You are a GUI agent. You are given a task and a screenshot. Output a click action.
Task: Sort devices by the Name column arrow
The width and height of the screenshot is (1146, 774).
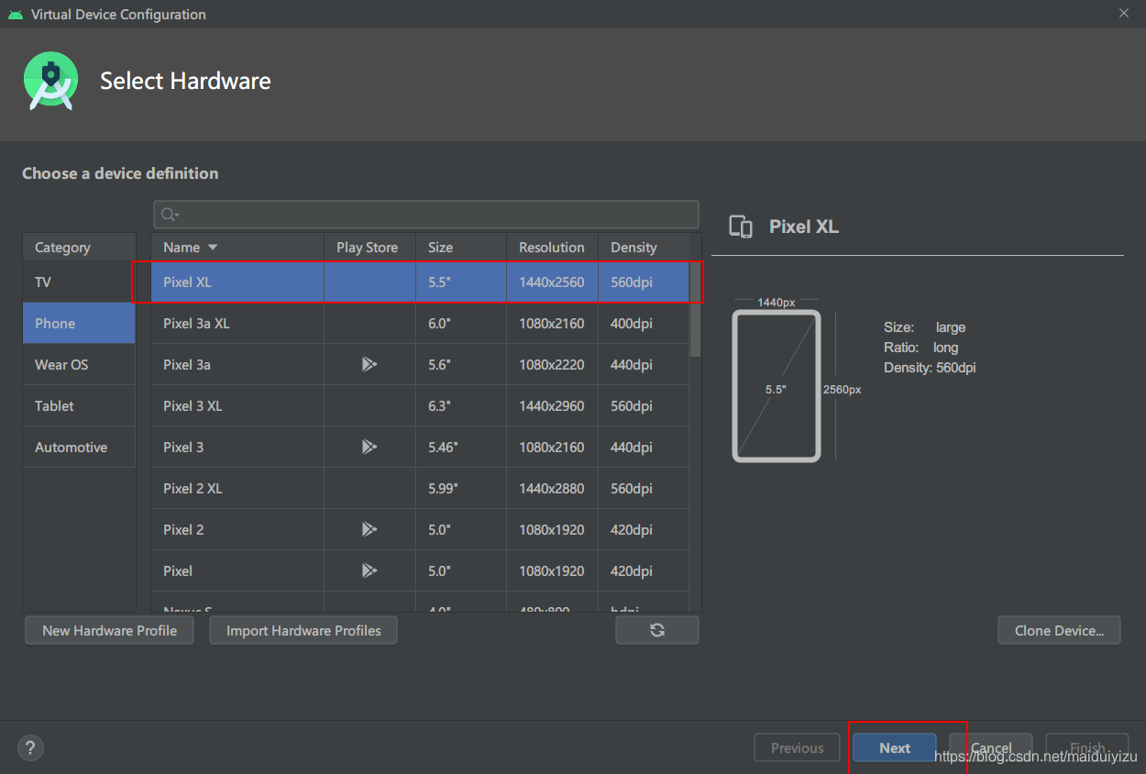213,248
